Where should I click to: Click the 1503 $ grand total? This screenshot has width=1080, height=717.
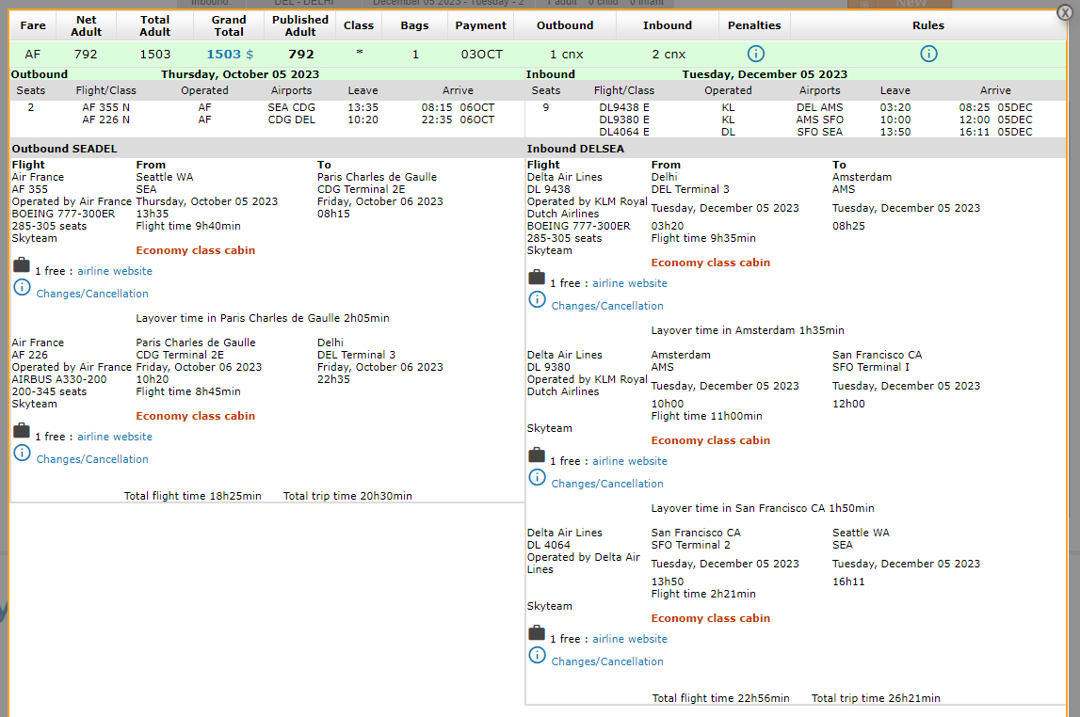[x=229, y=55]
